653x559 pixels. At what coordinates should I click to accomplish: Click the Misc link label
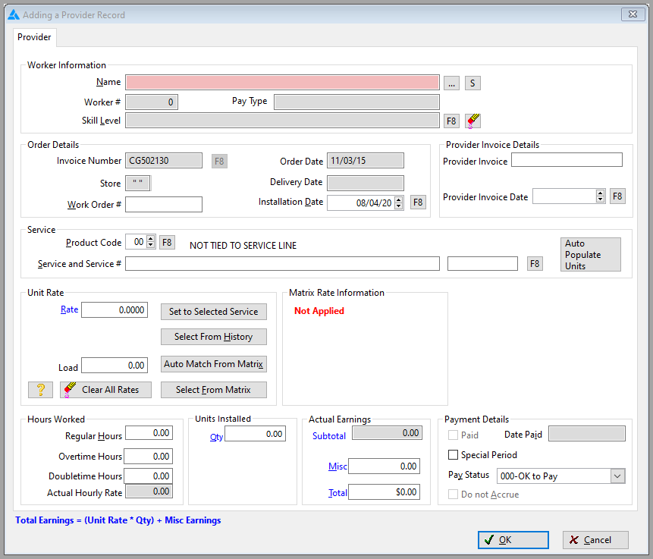[x=337, y=466]
